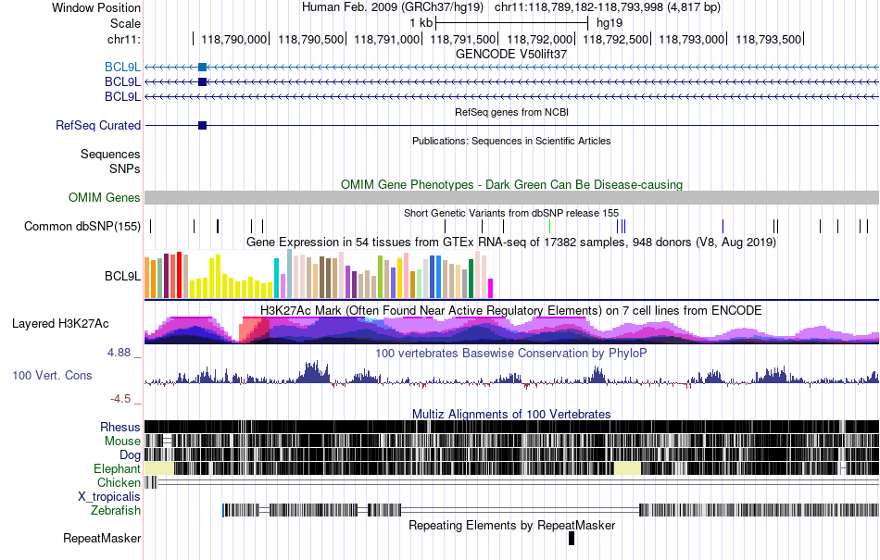Click the RepeatMasker track label
Image resolution: width=880 pixels, height=560 pixels.
tap(102, 539)
